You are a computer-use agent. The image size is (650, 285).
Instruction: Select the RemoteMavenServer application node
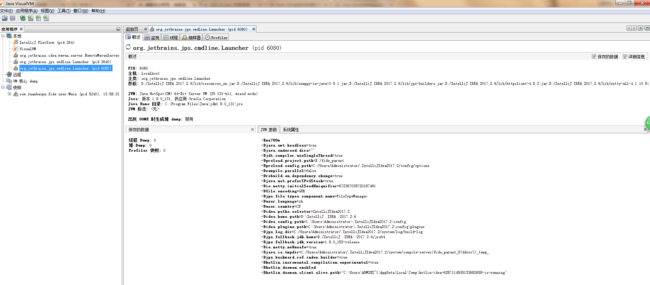coord(69,55)
